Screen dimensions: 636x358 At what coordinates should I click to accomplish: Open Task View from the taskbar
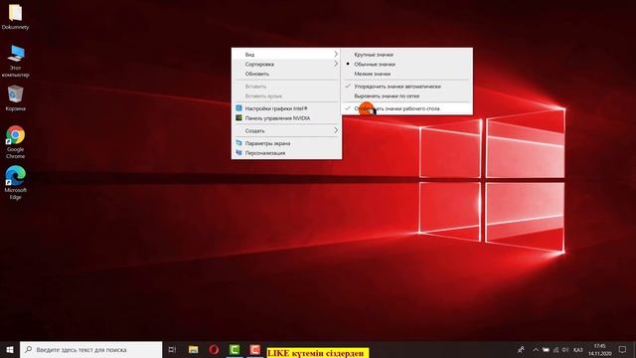click(172, 349)
